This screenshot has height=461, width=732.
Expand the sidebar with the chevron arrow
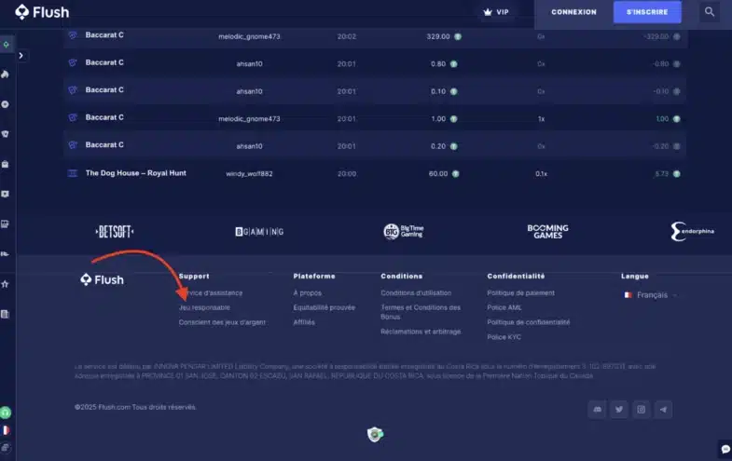coord(21,56)
